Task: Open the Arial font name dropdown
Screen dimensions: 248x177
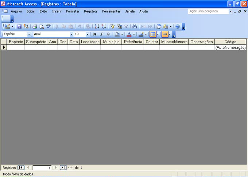Action: [71, 34]
